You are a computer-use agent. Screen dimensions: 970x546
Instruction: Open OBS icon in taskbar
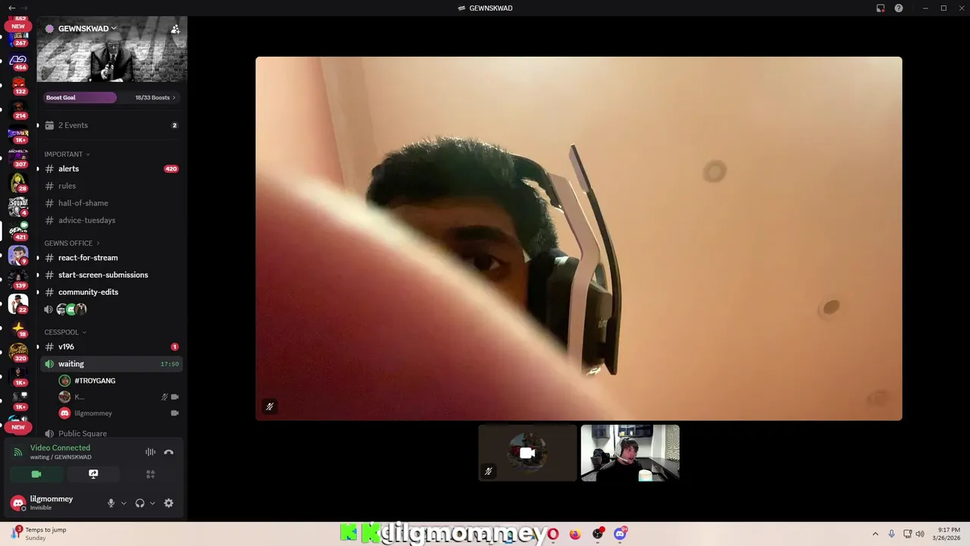pyautogui.click(x=598, y=534)
